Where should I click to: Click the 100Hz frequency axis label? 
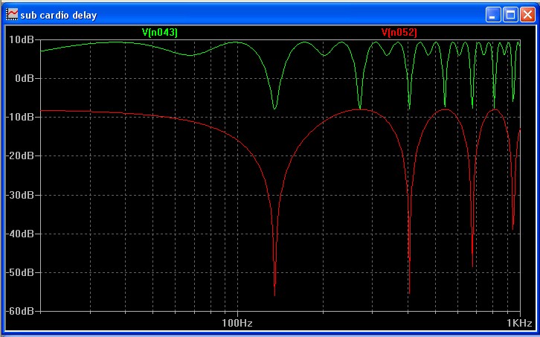(x=237, y=323)
